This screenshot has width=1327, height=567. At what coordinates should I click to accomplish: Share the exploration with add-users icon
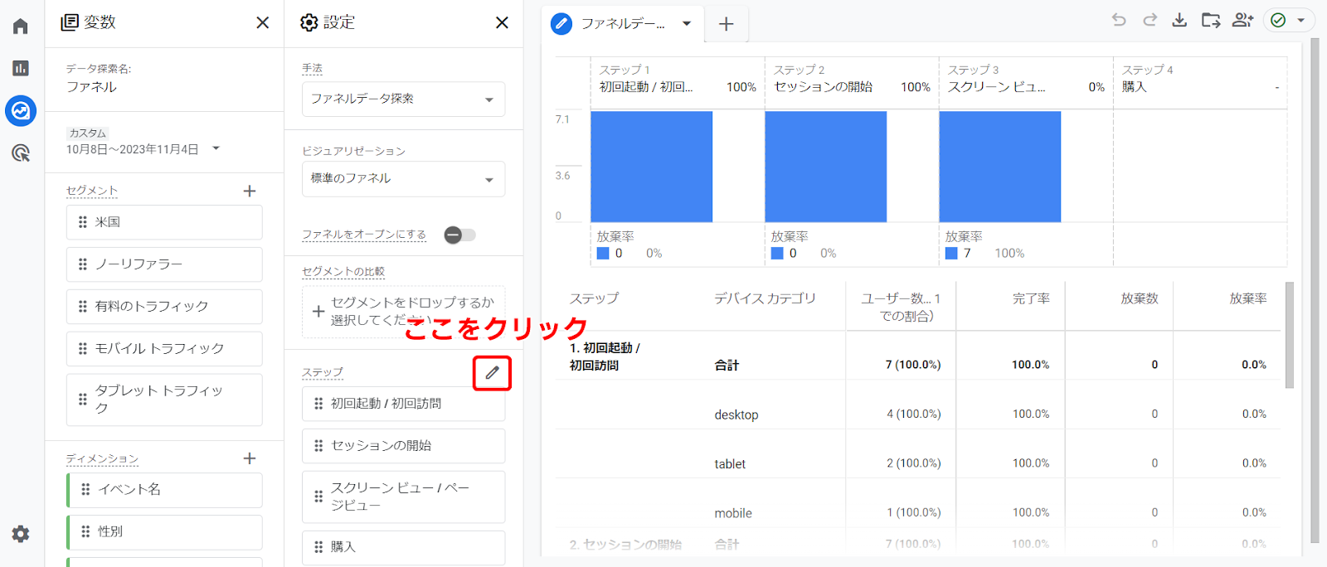tap(1242, 21)
